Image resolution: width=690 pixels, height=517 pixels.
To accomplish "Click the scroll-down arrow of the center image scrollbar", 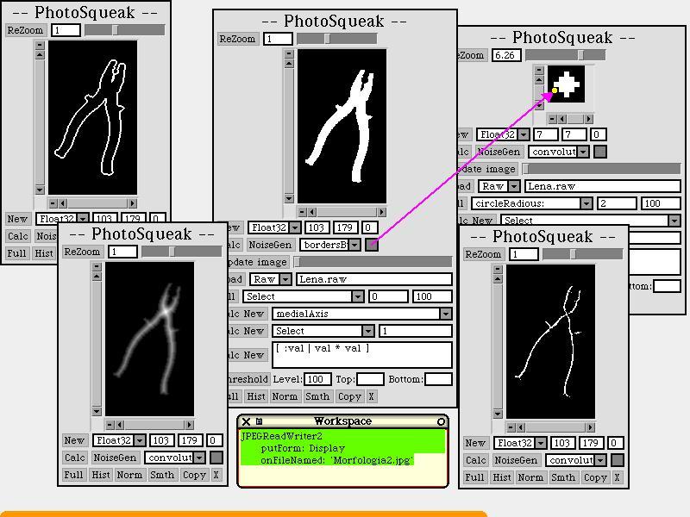I will click(x=289, y=199).
